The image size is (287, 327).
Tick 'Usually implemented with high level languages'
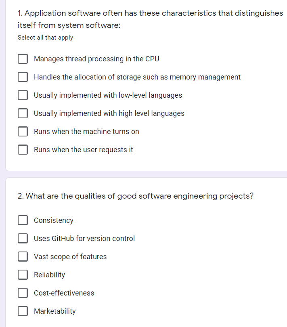point(23,113)
